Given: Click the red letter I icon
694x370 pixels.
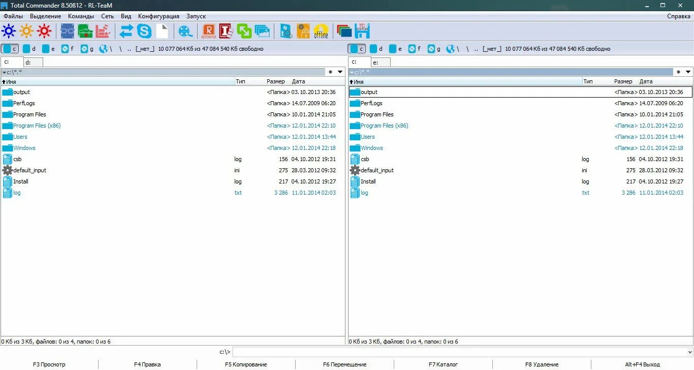Looking at the screenshot, I should point(226,32).
